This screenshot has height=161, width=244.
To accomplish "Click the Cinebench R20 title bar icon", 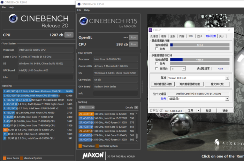I will (3, 2).
